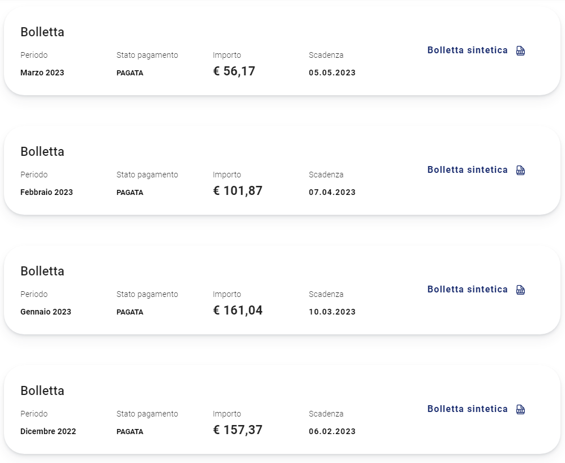Click PDF icon for Marzo 2023 bill
This screenshot has height=463, width=565.
click(520, 50)
